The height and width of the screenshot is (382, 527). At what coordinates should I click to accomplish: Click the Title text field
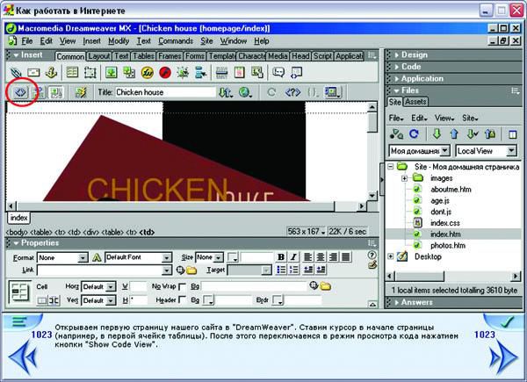point(164,92)
